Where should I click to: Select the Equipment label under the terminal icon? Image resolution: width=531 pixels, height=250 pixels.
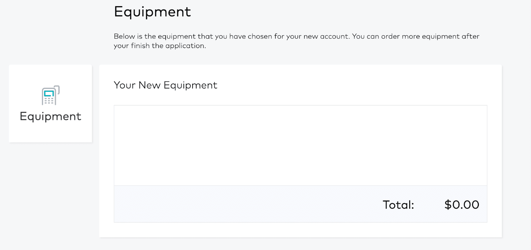50,117
